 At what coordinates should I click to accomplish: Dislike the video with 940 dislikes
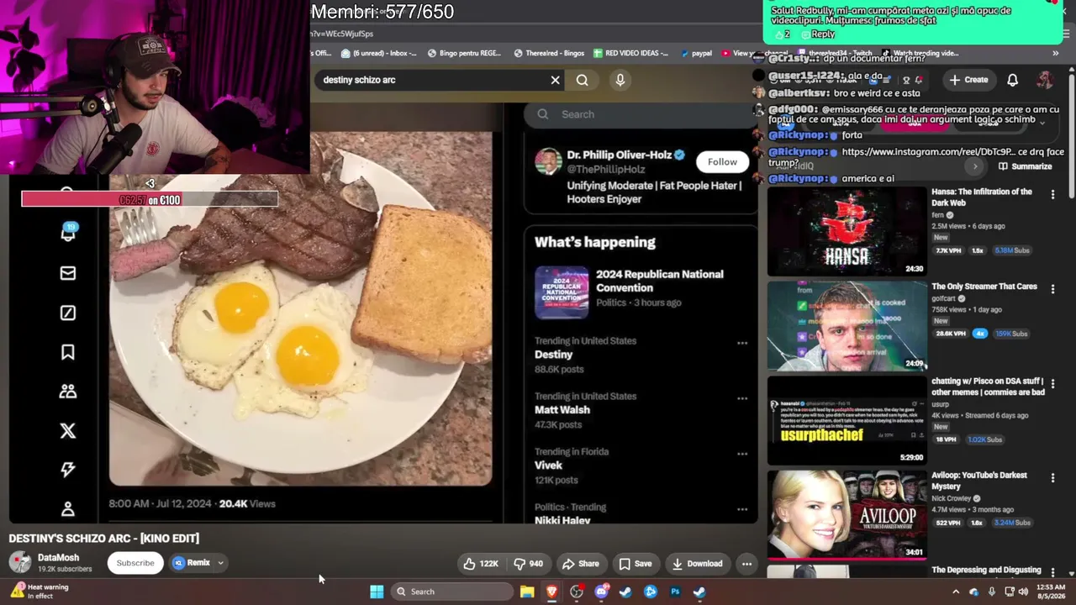click(x=528, y=564)
